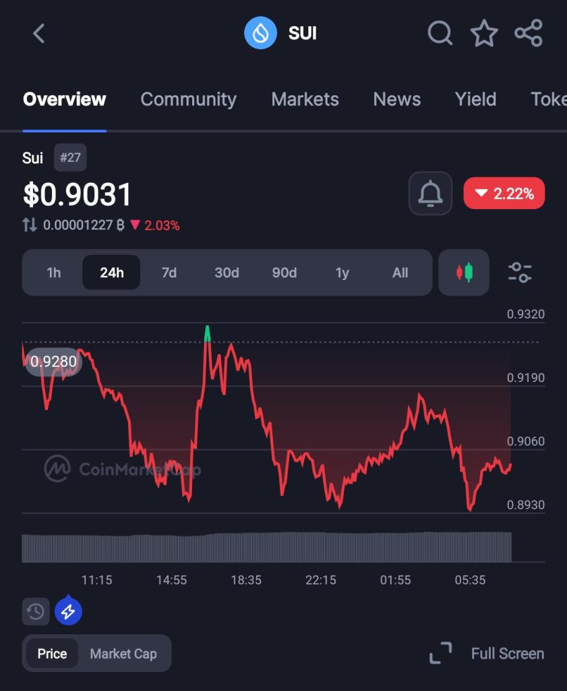The image size is (567, 691).
Task: Tap the share icon
Action: click(529, 33)
